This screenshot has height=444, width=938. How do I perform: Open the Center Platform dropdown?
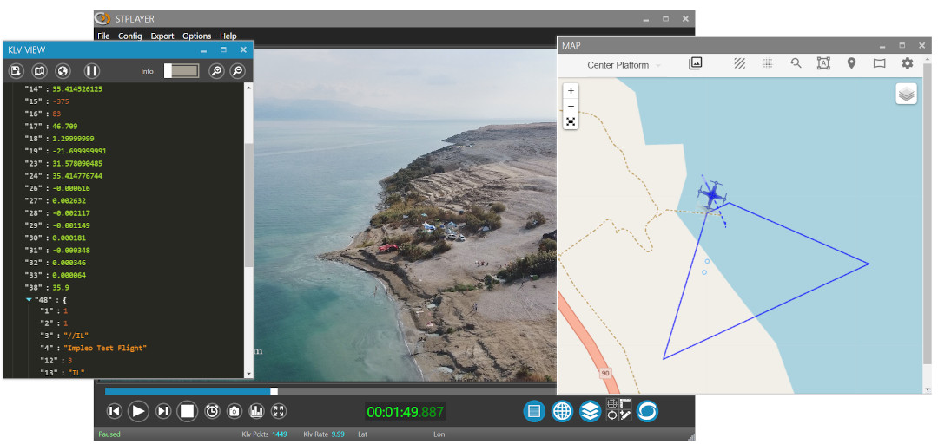point(624,65)
